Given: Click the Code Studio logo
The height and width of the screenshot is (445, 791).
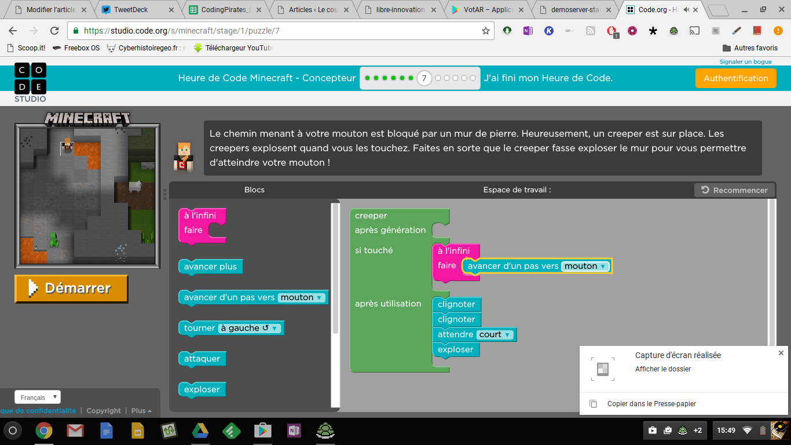Looking at the screenshot, I should pyautogui.click(x=30, y=83).
